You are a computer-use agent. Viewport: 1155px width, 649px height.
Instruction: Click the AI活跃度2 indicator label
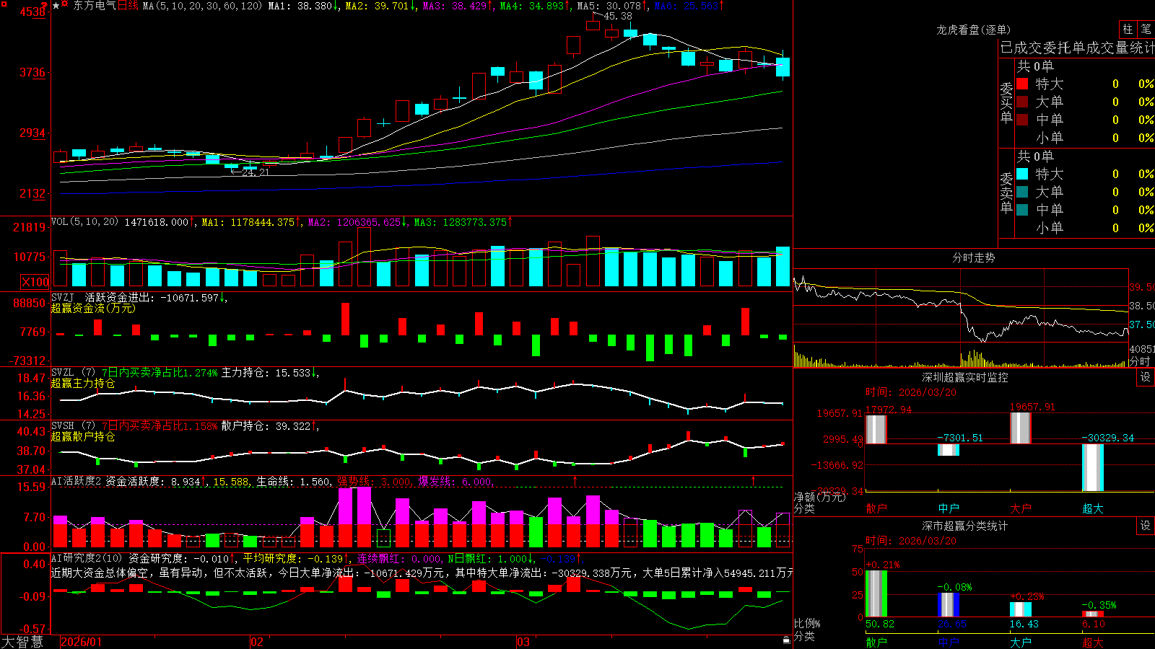(x=77, y=481)
